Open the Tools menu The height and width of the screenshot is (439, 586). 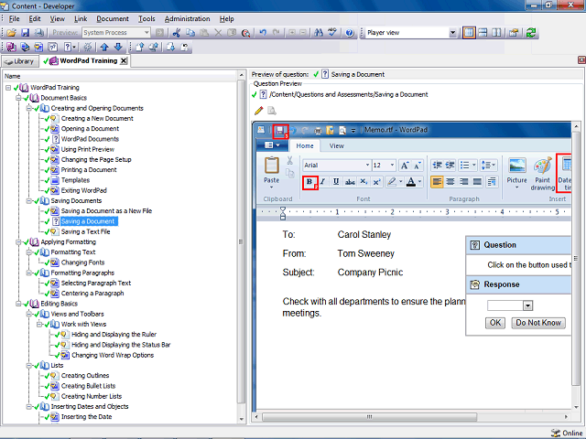[146, 18]
